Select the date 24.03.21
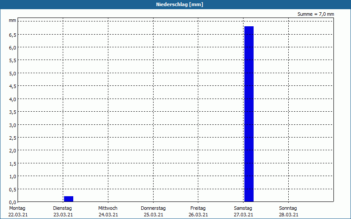This screenshot has width=351, height=219. tap(108, 215)
